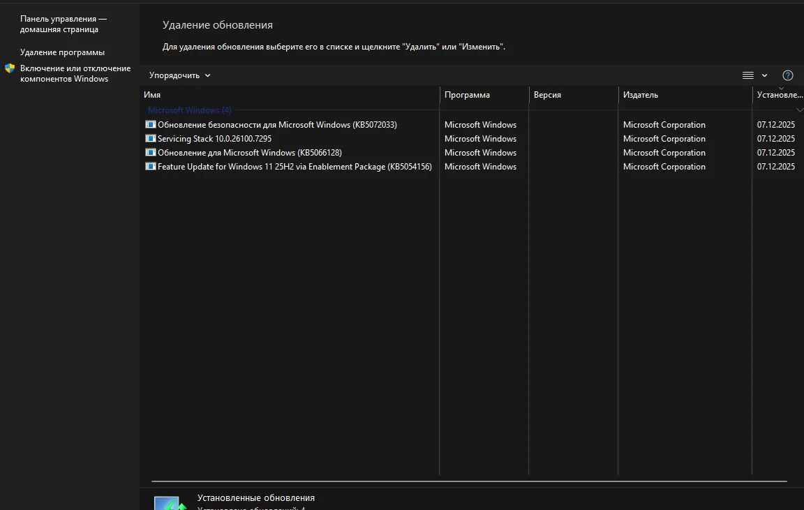The image size is (804, 510).
Task: Sort by the install date column header
Action: coord(779,95)
